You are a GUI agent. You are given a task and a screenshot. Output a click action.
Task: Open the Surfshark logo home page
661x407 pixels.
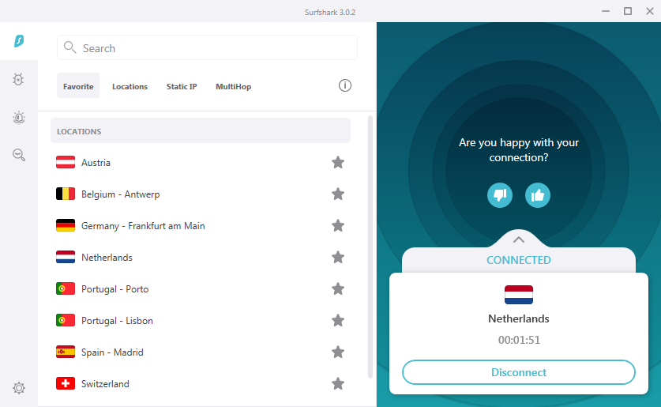(x=19, y=41)
